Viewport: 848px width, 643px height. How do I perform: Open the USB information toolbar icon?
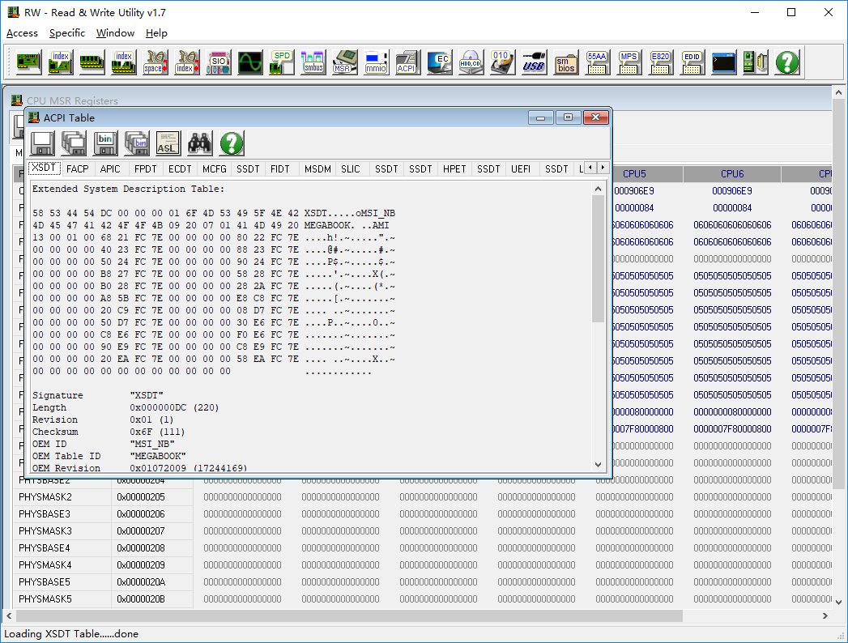point(534,62)
